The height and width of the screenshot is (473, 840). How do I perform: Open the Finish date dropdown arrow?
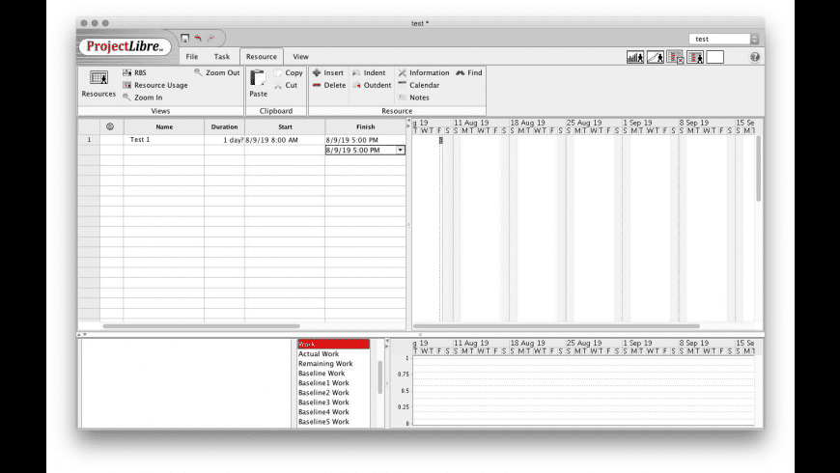(400, 150)
